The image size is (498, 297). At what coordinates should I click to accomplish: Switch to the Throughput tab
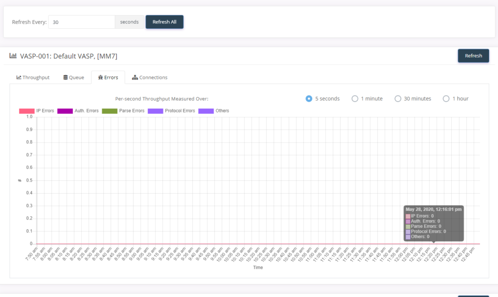click(x=33, y=77)
